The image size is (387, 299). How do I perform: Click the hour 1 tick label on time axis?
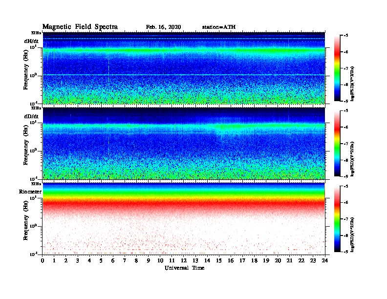pyautogui.click(x=54, y=260)
